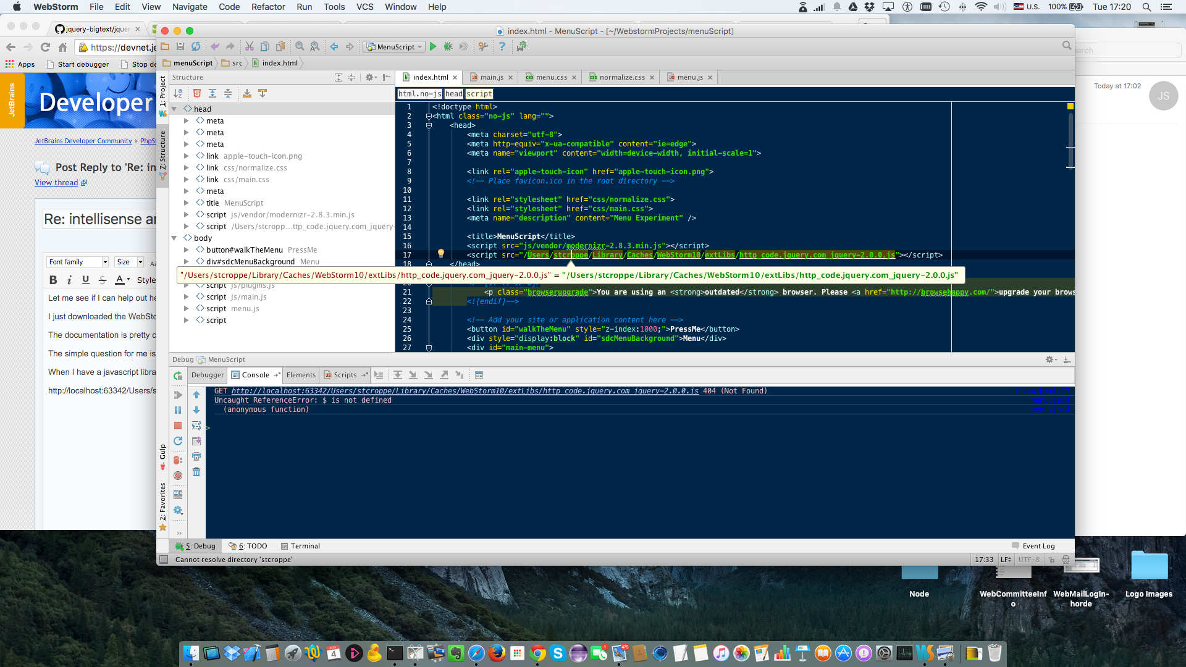The image size is (1186, 667).
Task: Collapse the head node in Structure
Action: point(174,109)
